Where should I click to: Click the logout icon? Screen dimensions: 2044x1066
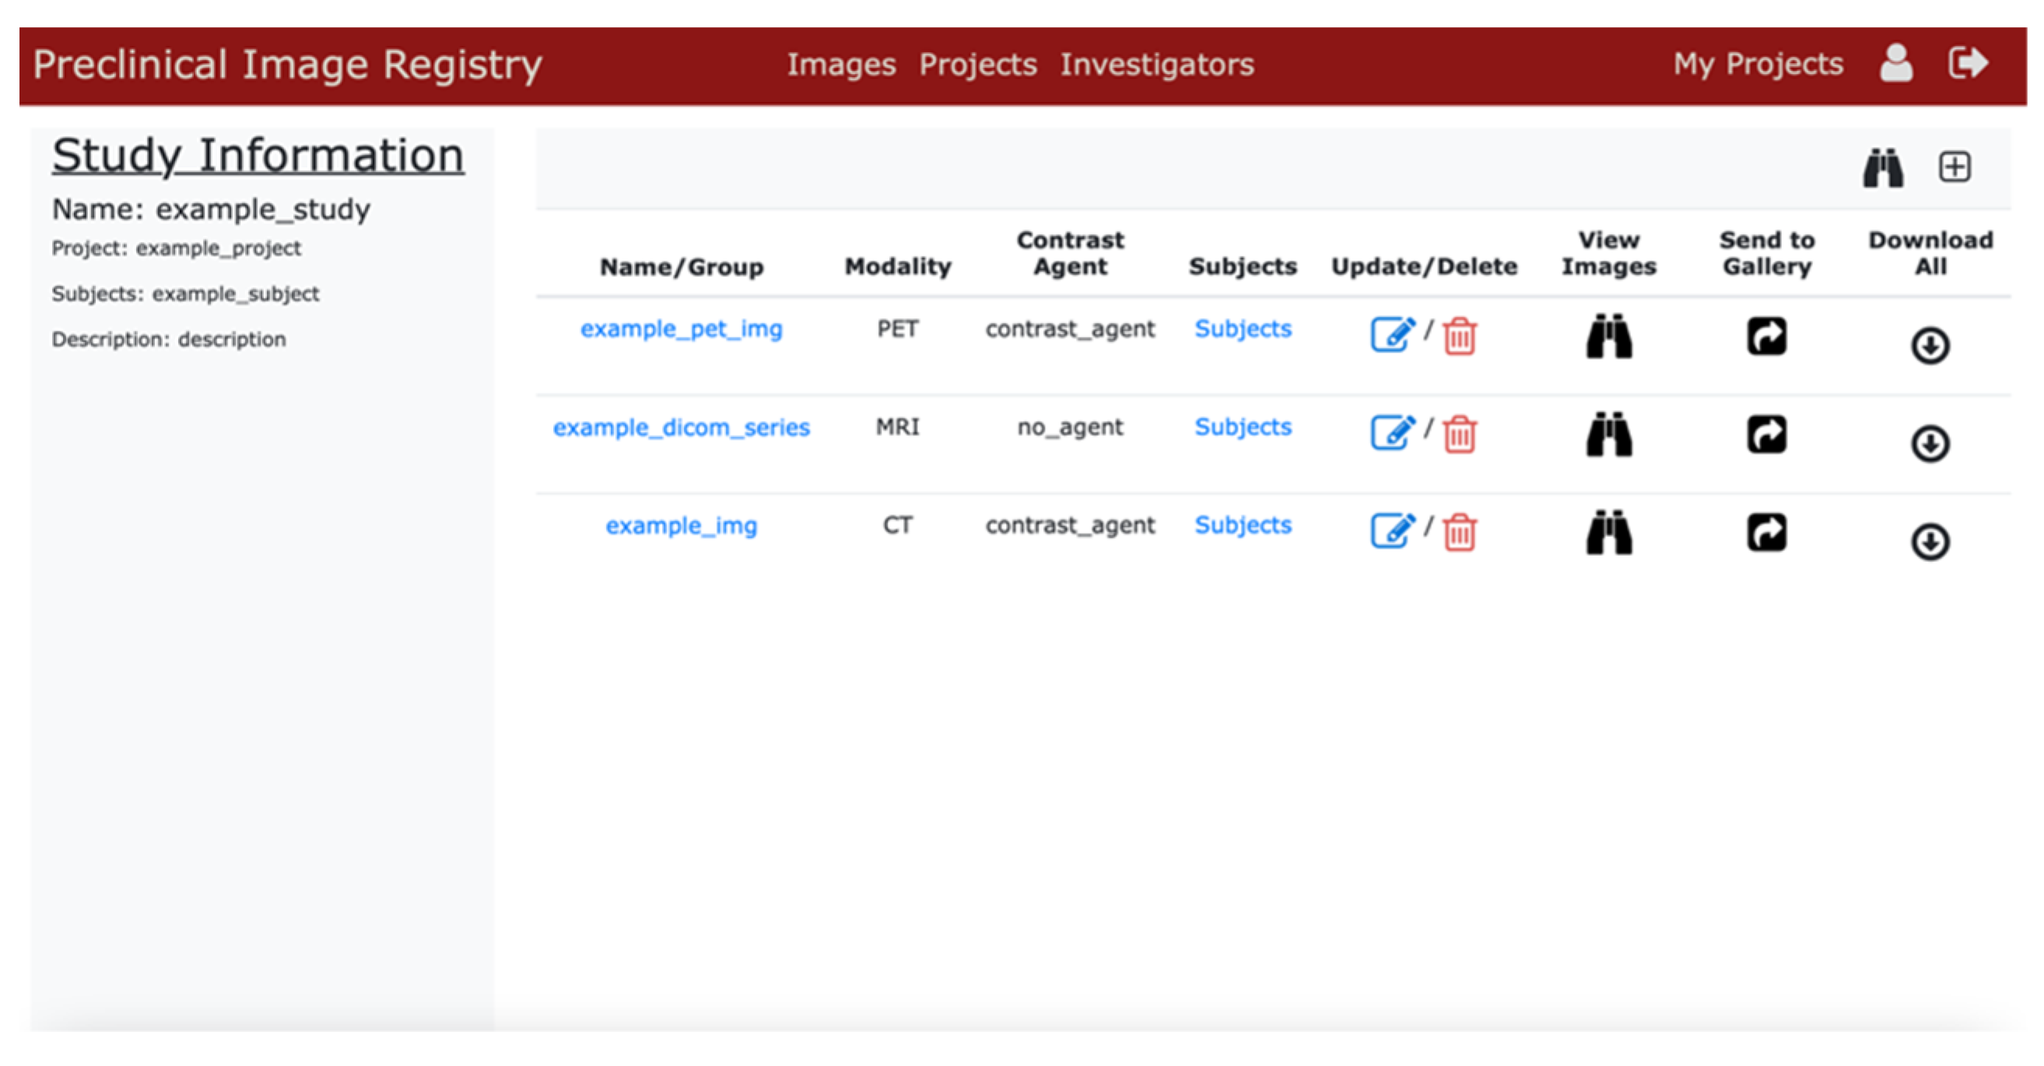coord(1968,63)
